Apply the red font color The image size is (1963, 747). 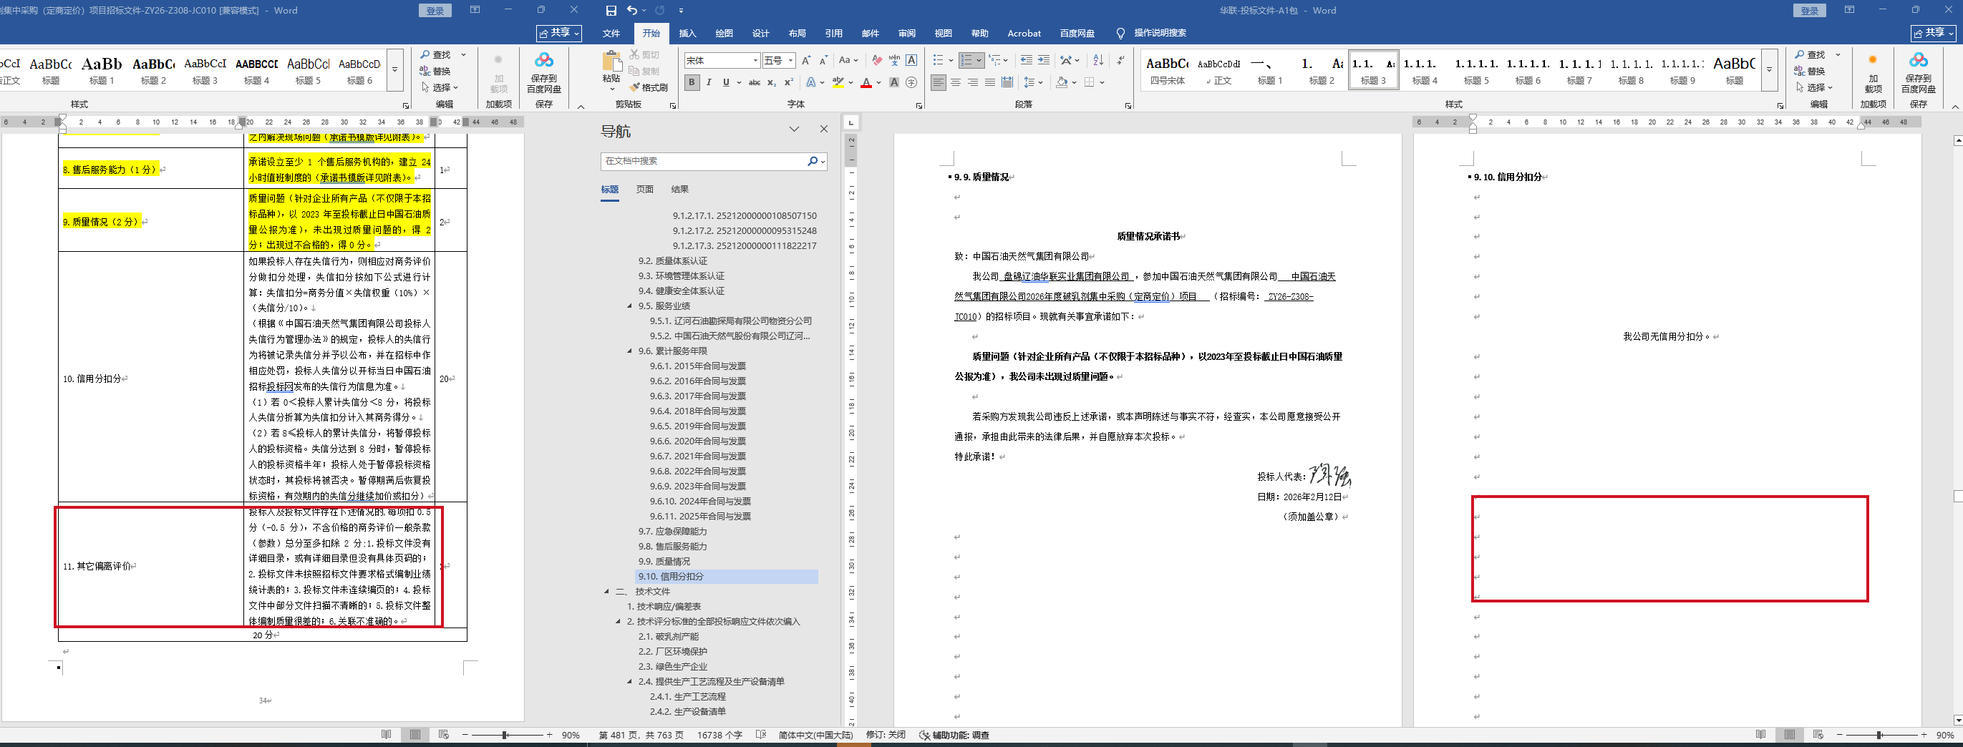pyautogui.click(x=866, y=82)
